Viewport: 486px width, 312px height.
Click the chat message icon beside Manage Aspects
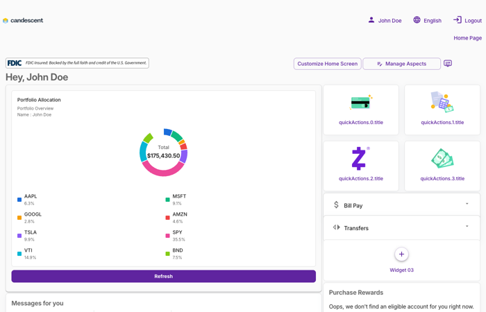pos(448,64)
